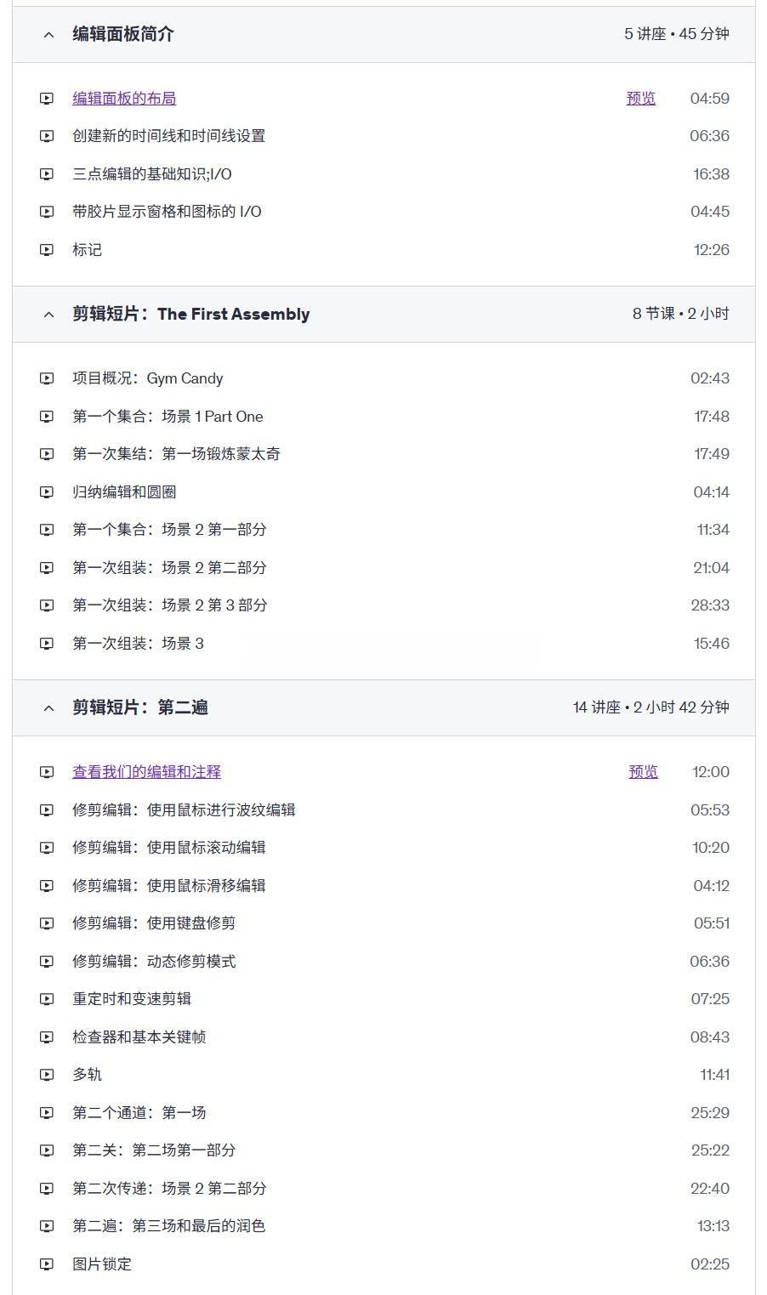This screenshot has height=1295, width=767.
Task: Collapse the 剪辑短片：第二遍 section
Action: coord(48,707)
